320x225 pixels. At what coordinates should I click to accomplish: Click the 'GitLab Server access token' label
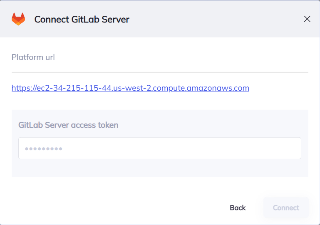pos(68,125)
